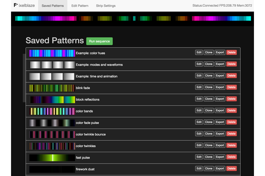Clone the fast pulse pattern
The width and height of the screenshot is (265, 176).
tap(209, 157)
